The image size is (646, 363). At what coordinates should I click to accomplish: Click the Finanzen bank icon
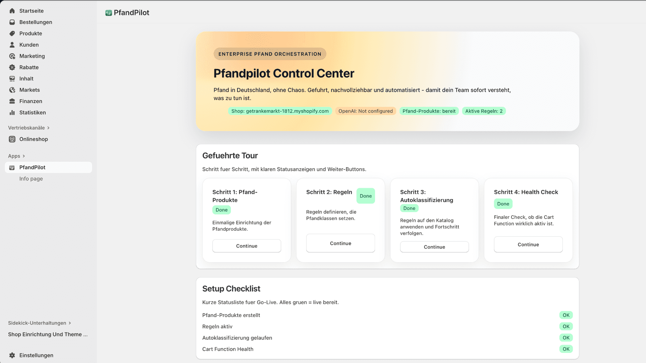[x=12, y=101]
